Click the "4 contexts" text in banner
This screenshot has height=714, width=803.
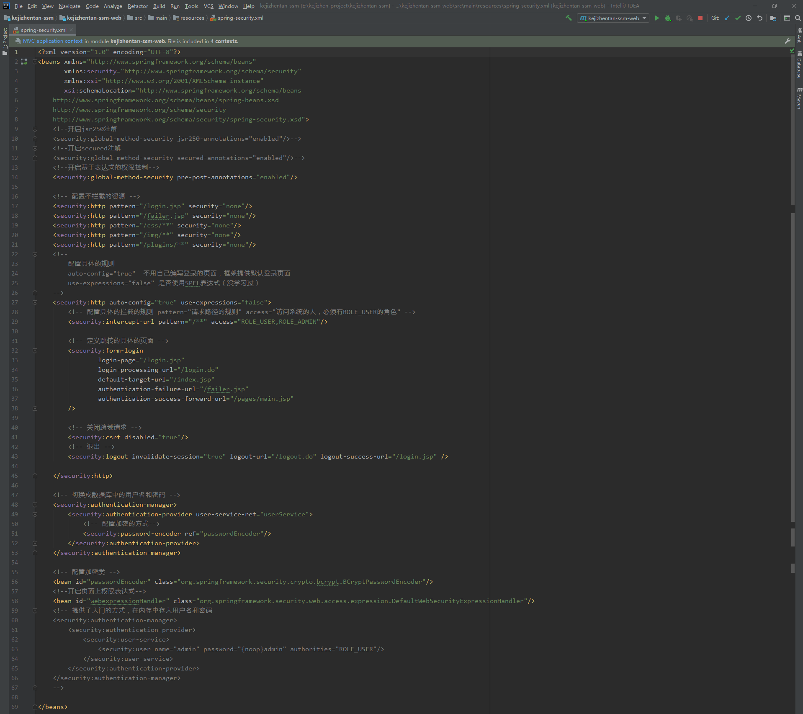click(224, 41)
